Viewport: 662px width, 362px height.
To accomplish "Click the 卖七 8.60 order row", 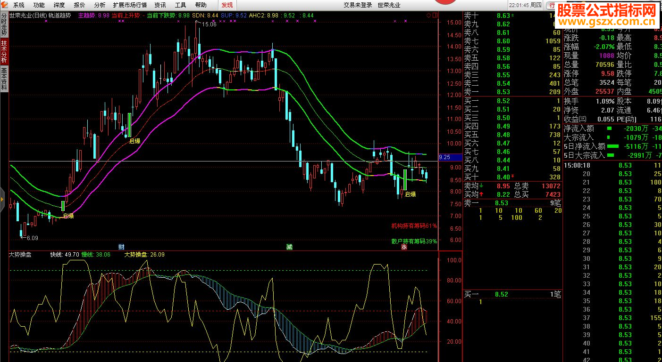I will pyautogui.click(x=513, y=41).
